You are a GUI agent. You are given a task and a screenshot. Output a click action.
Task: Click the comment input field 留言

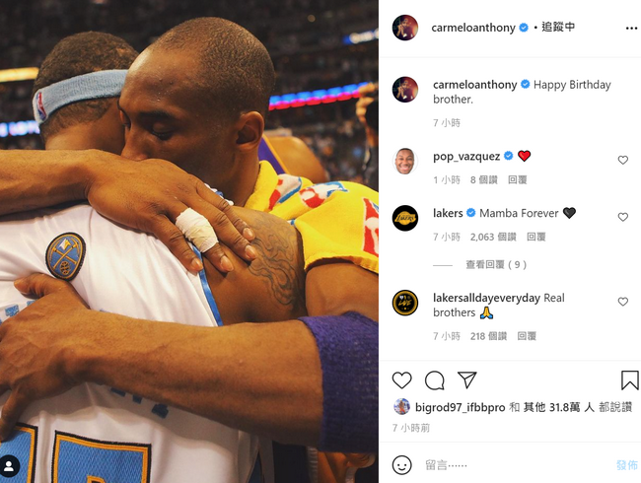517,465
